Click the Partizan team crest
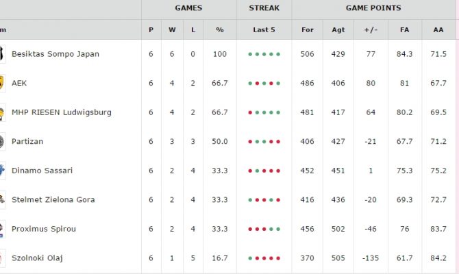This screenshot has height=274, width=459. [x=2, y=141]
